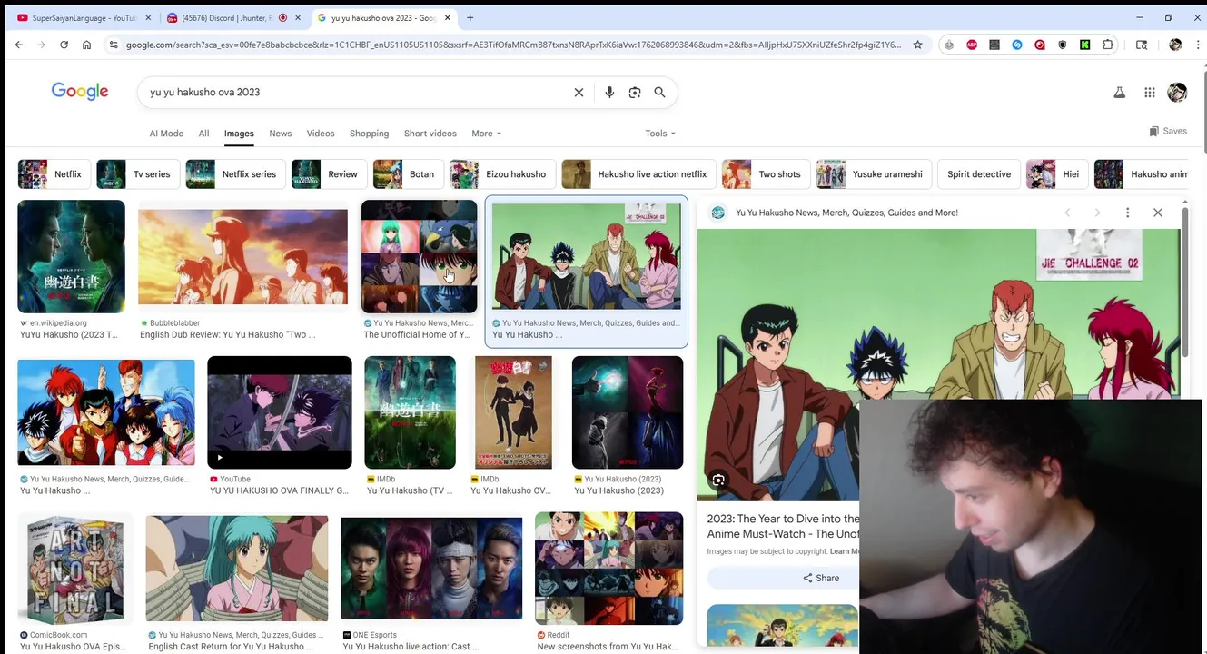Open the related image below the Share button

783,625
